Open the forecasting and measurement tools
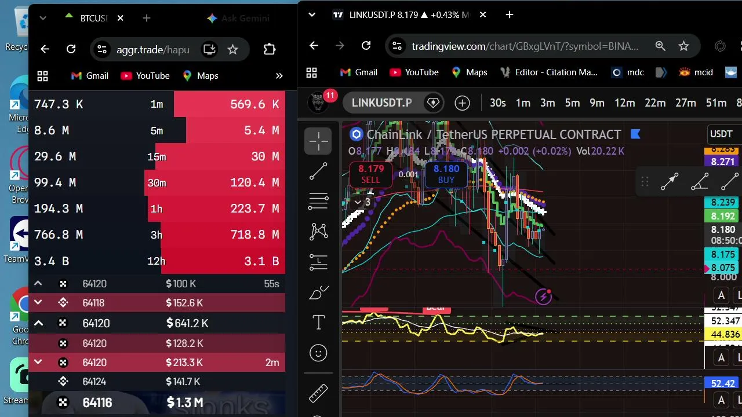Screen dimensions: 742x417 click(x=318, y=262)
